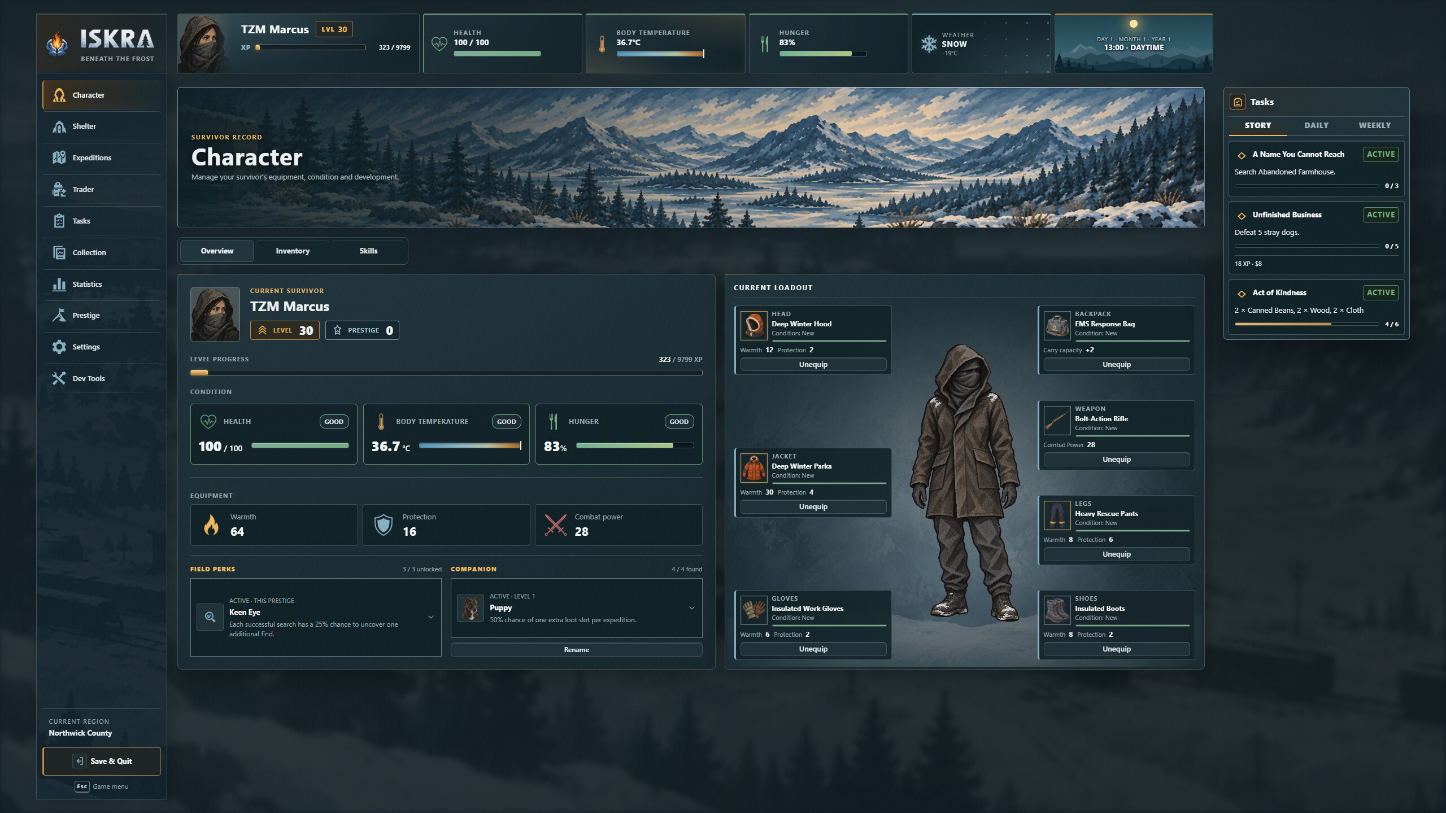The image size is (1446, 813).
Task: Switch to the Inventory tab
Action: pos(293,251)
